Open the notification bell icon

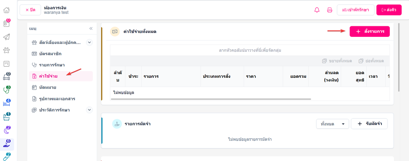317,10
